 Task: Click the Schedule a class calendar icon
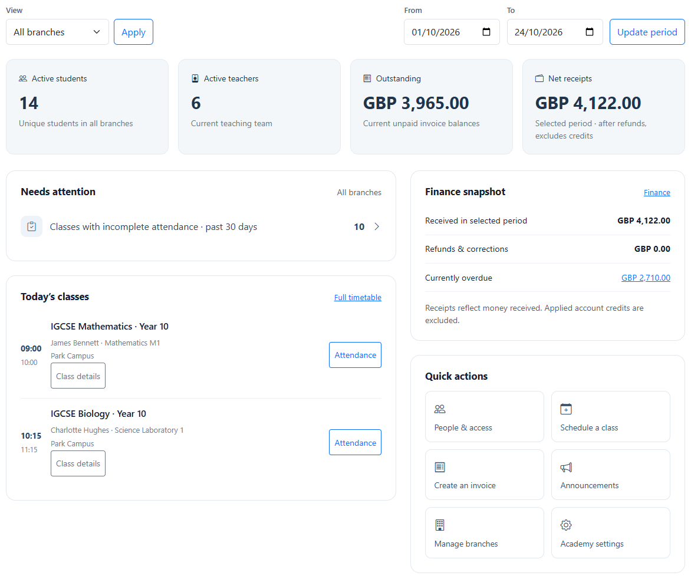[x=566, y=409]
